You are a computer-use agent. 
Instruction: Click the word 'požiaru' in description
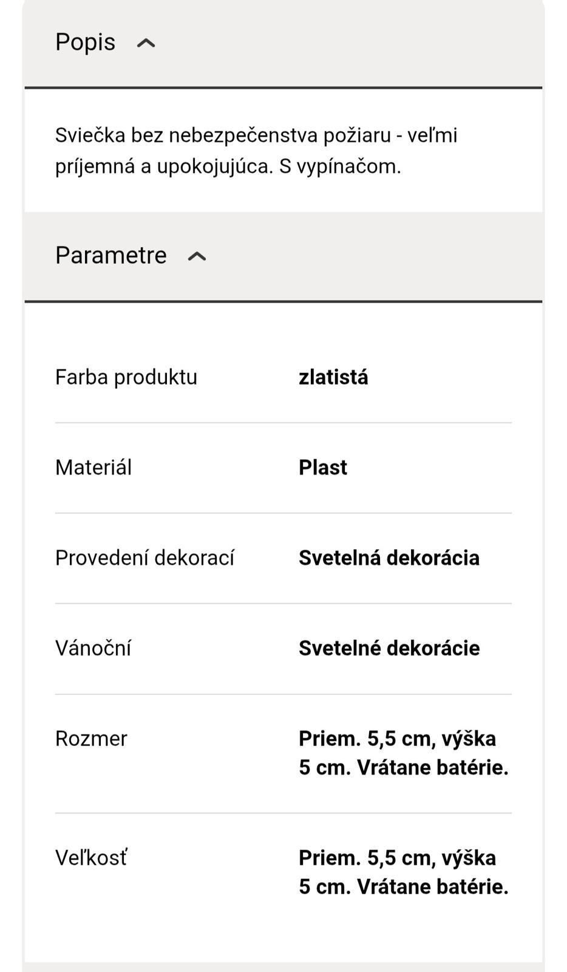pyautogui.click(x=356, y=135)
